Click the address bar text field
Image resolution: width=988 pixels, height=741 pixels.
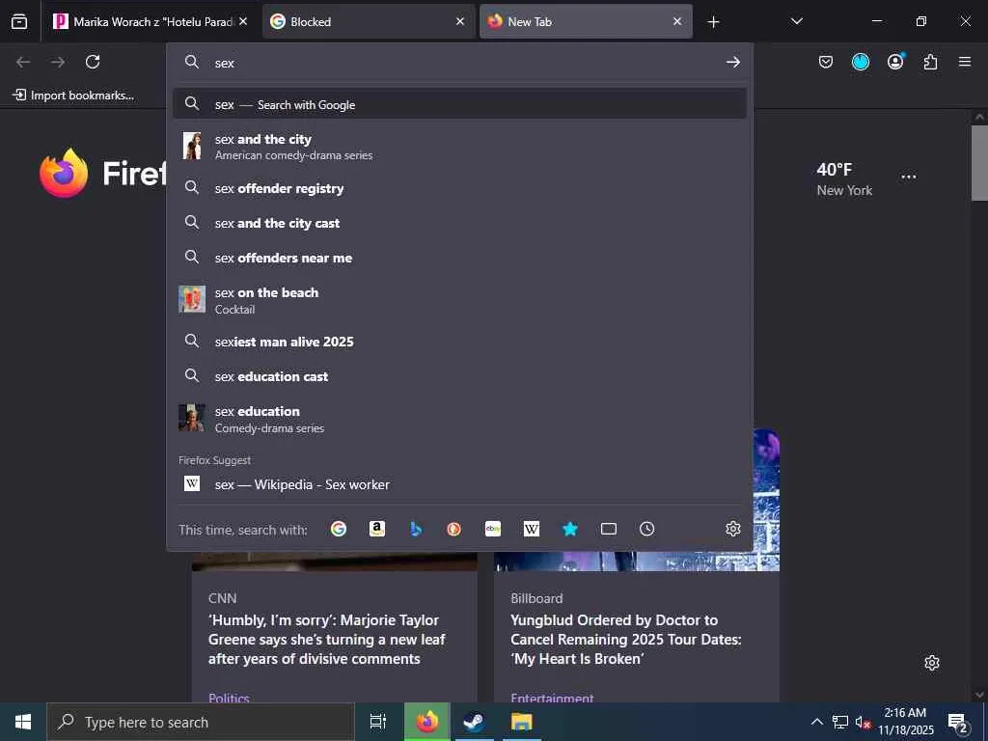click(x=465, y=63)
